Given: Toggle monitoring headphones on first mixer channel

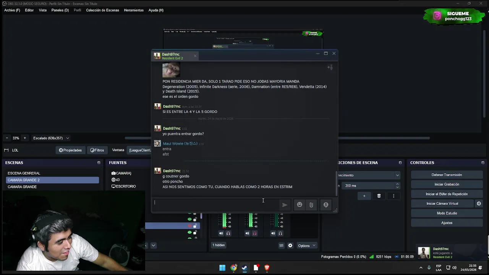Looking at the screenshot, I should pyautogui.click(x=228, y=233).
